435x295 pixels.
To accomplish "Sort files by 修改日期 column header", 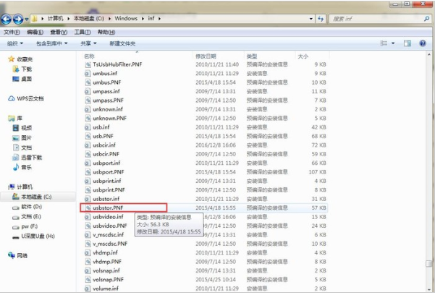I will (x=205, y=56).
